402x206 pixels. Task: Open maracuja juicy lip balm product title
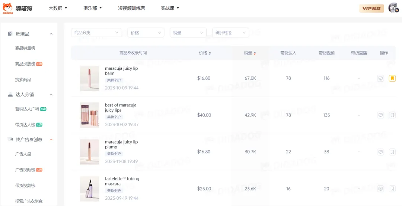pyautogui.click(x=121, y=71)
